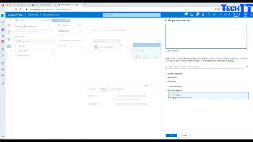This screenshot has height=142, width=253.
Task: Open the Monitor icon in left rail
Action: [9, 39]
